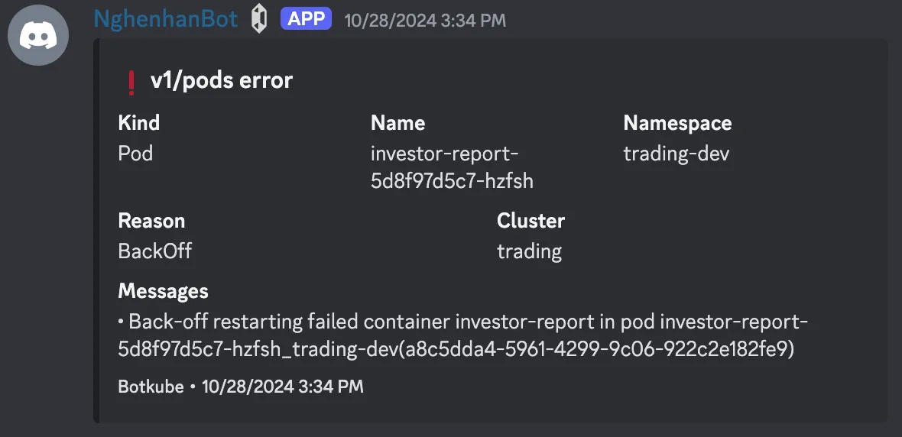Image resolution: width=902 pixels, height=437 pixels.
Task: Click the Discord avatar of NghenhanBot
Action: tap(38, 35)
